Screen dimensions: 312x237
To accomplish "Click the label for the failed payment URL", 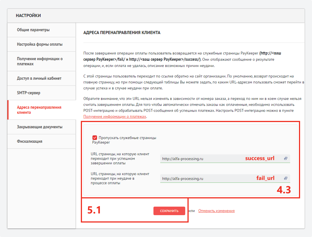I will (x=120, y=179).
